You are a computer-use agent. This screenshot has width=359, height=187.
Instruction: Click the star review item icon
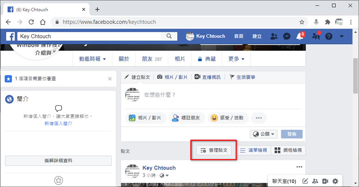tap(8, 79)
